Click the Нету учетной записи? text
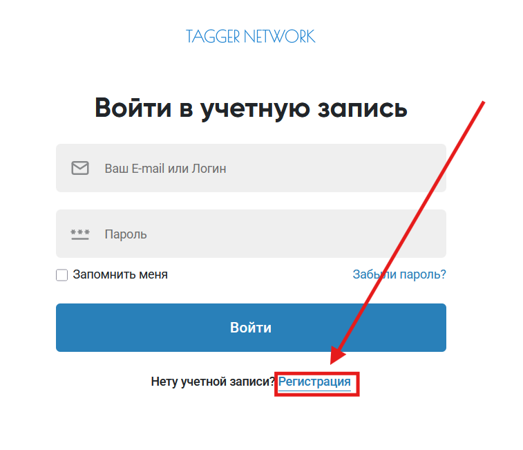Screen dimensions: 523x450 pos(213,382)
